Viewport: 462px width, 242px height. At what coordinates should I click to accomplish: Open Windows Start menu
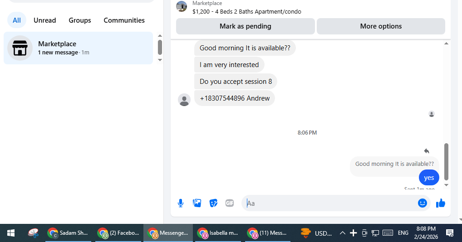point(11,233)
